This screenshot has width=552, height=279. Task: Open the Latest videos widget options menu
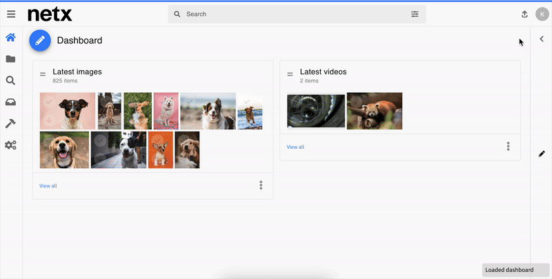(508, 147)
